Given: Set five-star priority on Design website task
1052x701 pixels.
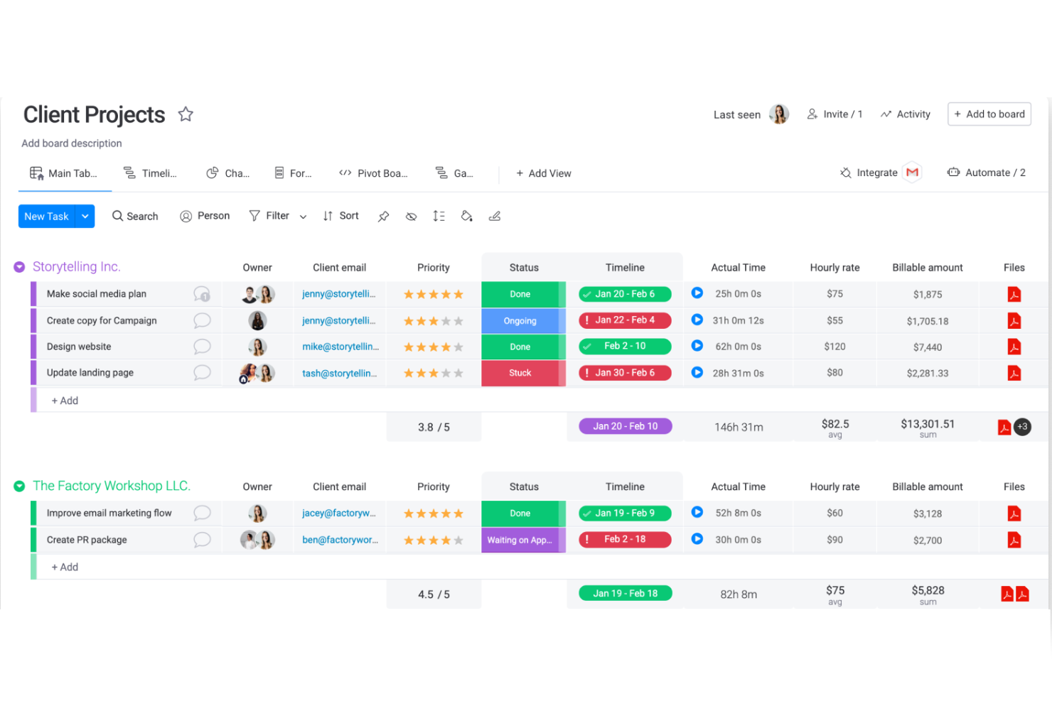Looking at the screenshot, I should pyautogui.click(x=457, y=347).
